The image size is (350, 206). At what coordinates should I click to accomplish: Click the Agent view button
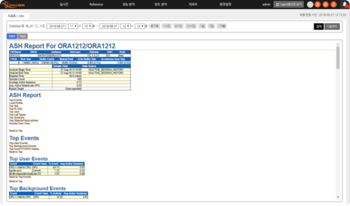tap(288, 5)
